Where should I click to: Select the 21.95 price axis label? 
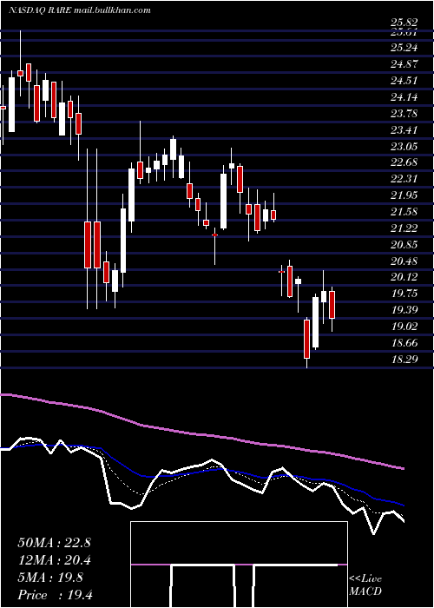click(x=404, y=195)
